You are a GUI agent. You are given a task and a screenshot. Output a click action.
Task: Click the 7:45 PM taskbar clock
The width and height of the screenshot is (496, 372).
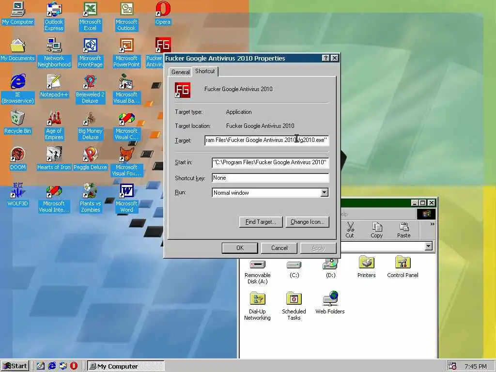(475, 366)
